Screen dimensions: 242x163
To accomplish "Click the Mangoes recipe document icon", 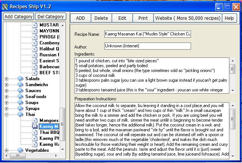I will [35, 120].
